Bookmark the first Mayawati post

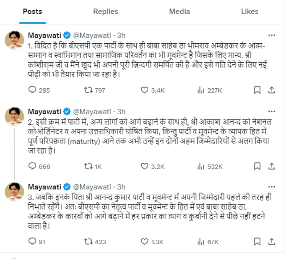pos(257,90)
